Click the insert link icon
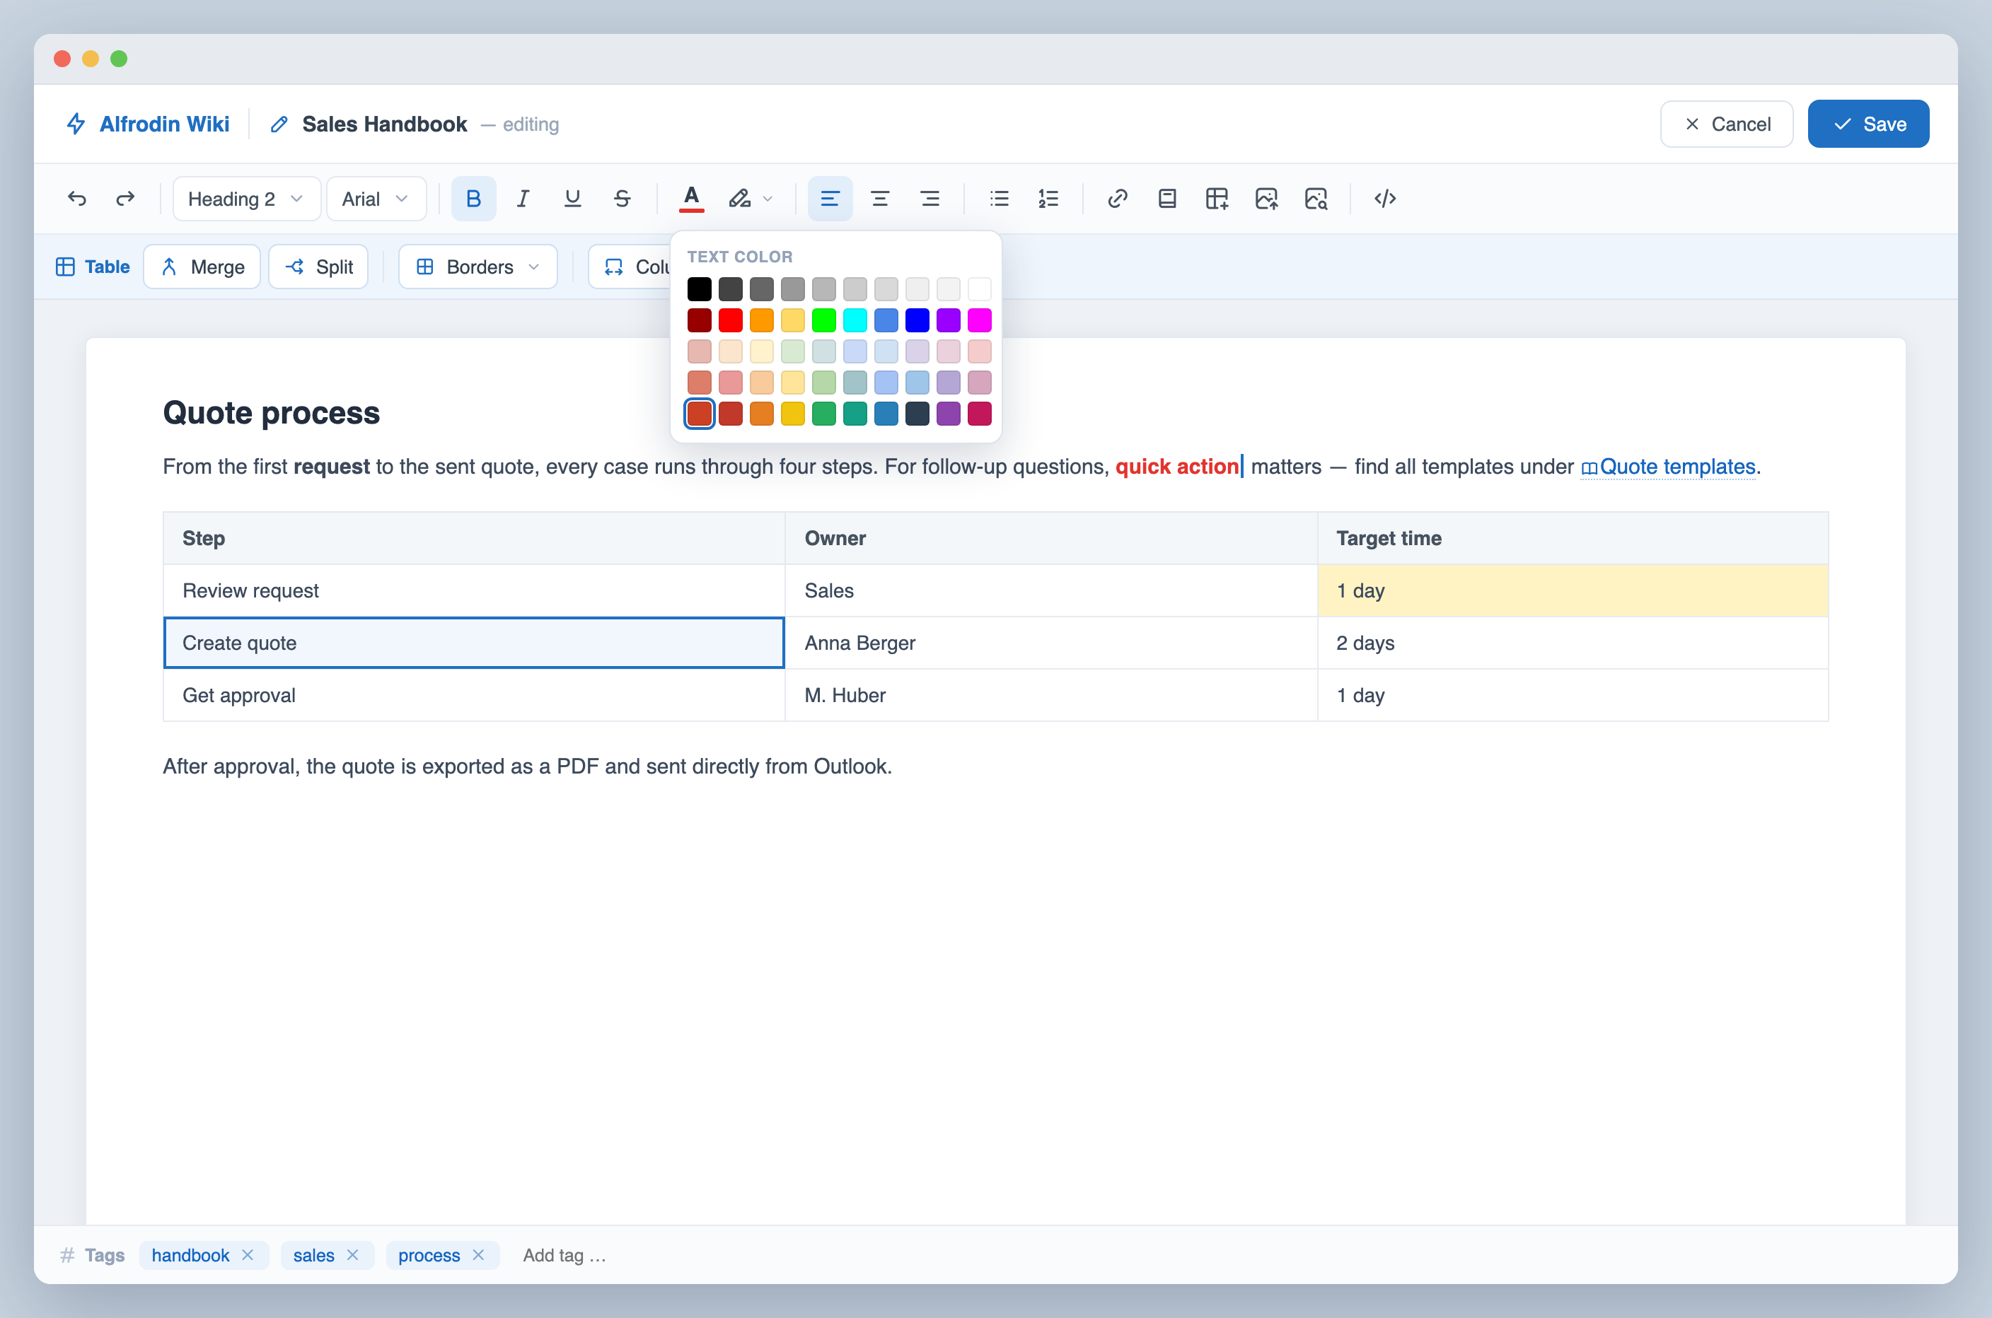The width and height of the screenshot is (1992, 1318). click(1118, 199)
